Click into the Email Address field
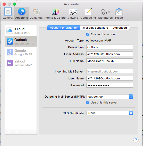The height and width of the screenshot is (146, 143). tap(110, 54)
